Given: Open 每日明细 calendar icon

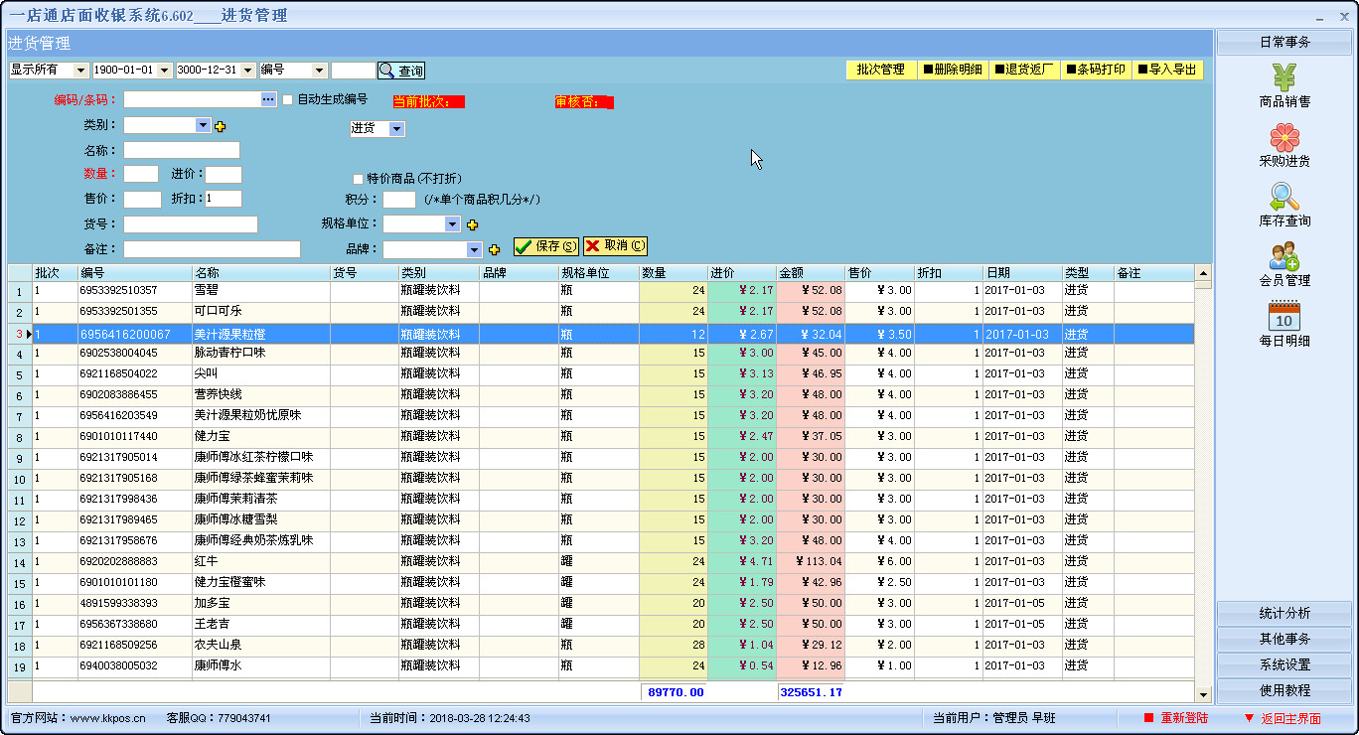Looking at the screenshot, I should pos(1284,317).
